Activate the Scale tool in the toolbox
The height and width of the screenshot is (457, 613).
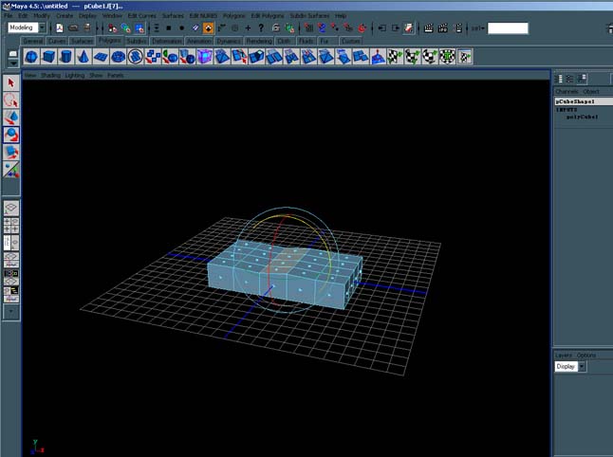click(x=11, y=152)
